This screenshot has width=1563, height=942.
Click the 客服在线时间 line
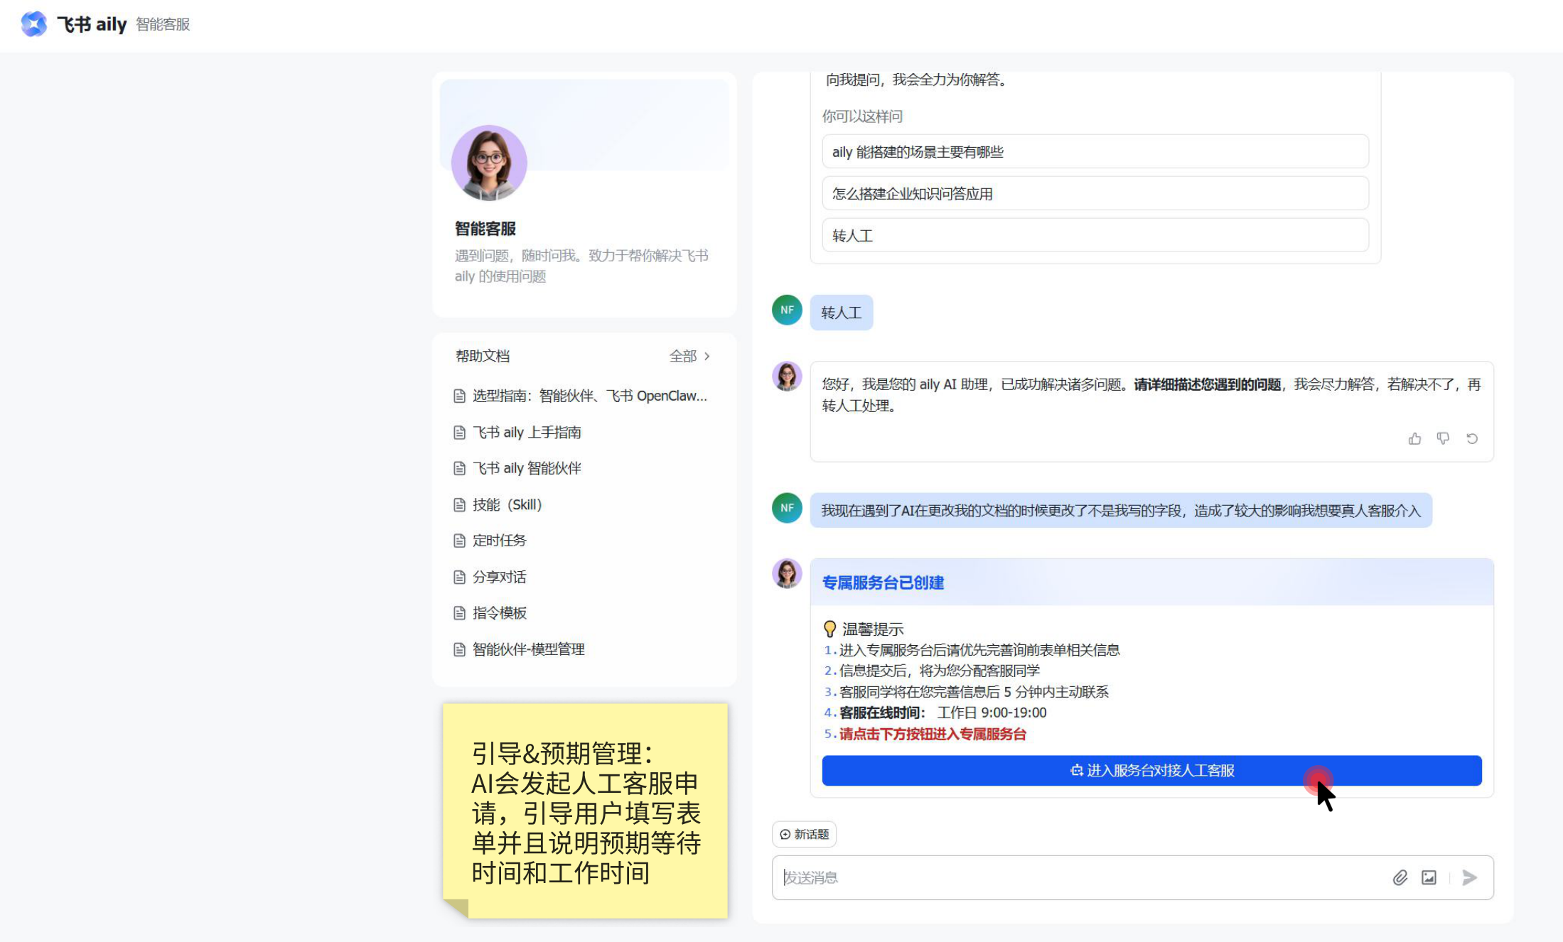(942, 713)
